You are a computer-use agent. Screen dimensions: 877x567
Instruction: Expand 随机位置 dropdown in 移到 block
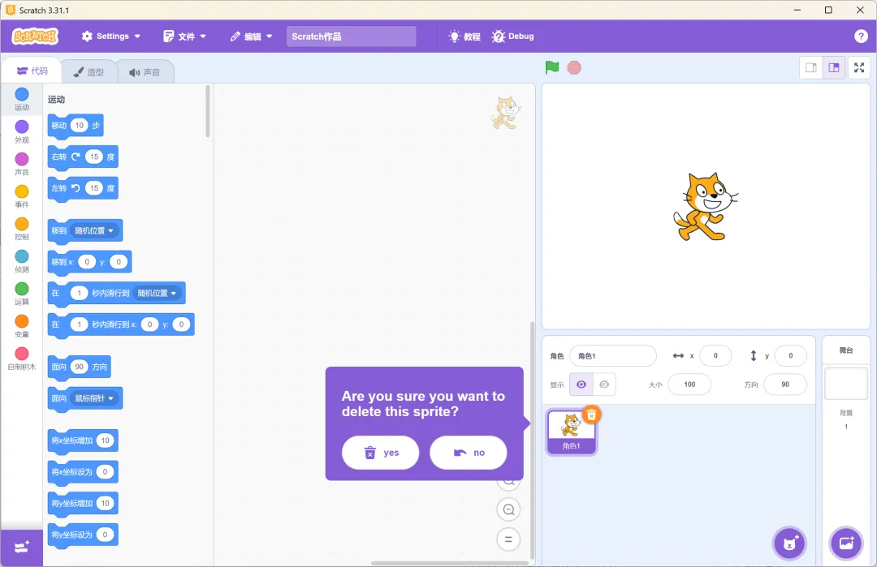coord(94,230)
